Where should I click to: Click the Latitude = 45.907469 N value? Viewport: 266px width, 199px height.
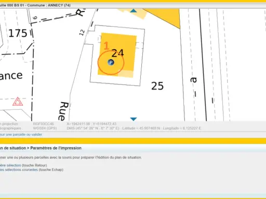tap(141, 128)
